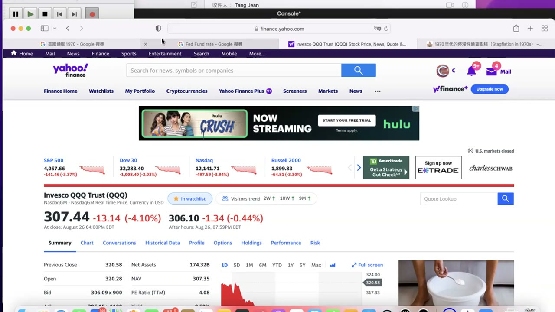Click the Quote Lookup field
The height and width of the screenshot is (312, 555).
click(x=459, y=199)
